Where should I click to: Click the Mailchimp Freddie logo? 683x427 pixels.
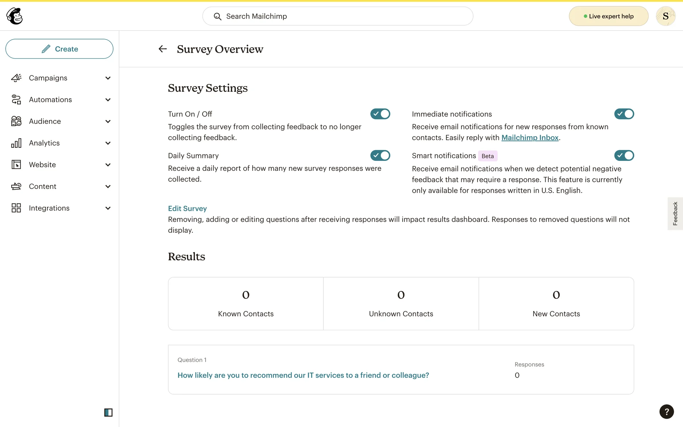point(15,16)
